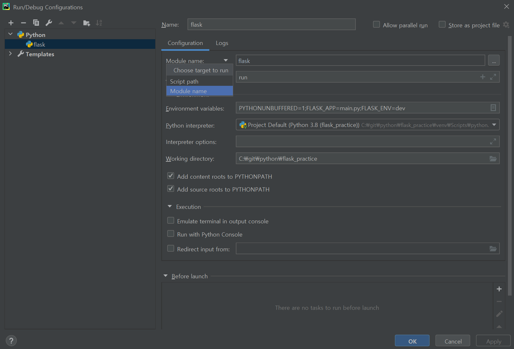
Task: Switch to the Configuration tab
Action: click(185, 43)
